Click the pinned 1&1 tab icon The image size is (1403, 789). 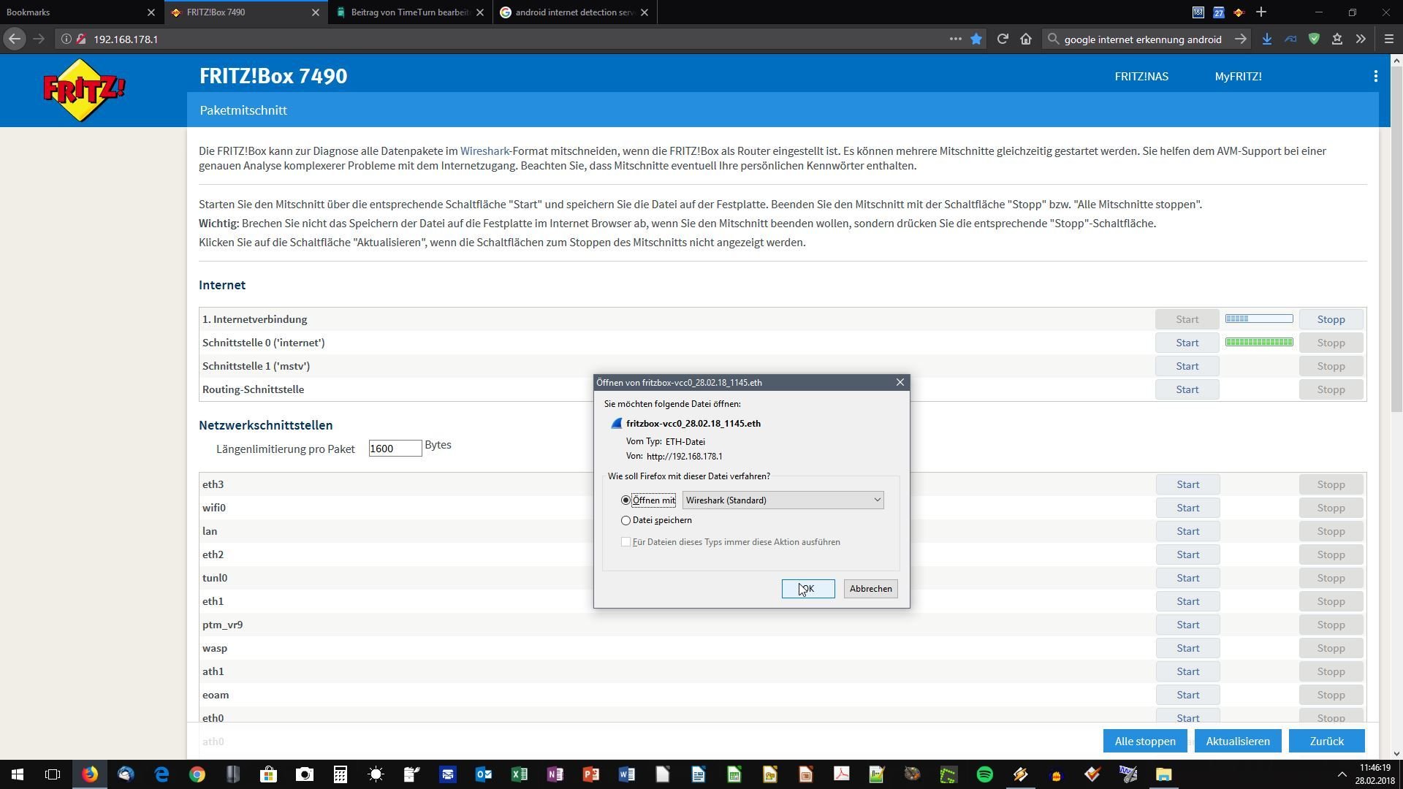click(1198, 12)
